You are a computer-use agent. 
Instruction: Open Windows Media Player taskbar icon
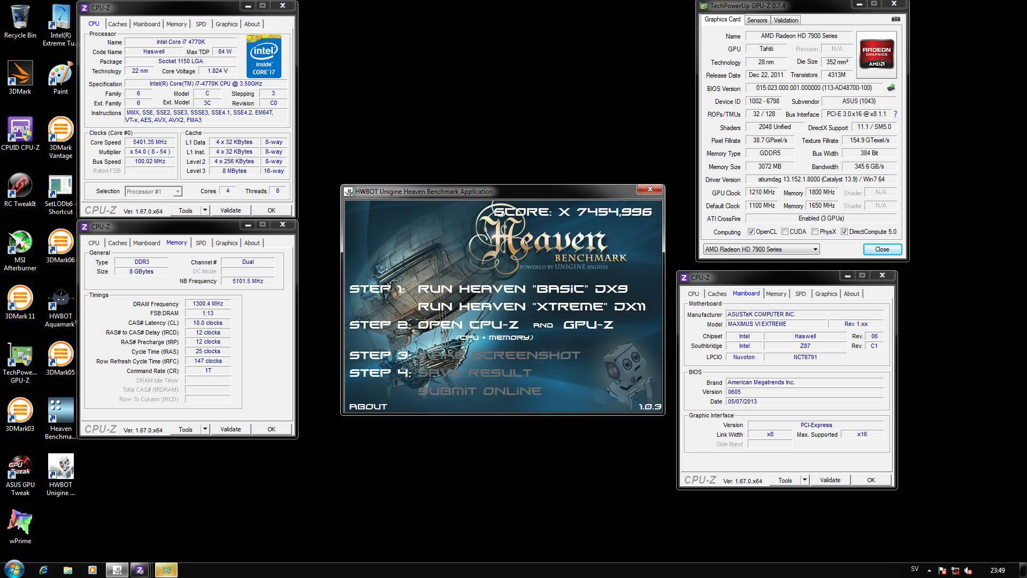[x=92, y=570]
